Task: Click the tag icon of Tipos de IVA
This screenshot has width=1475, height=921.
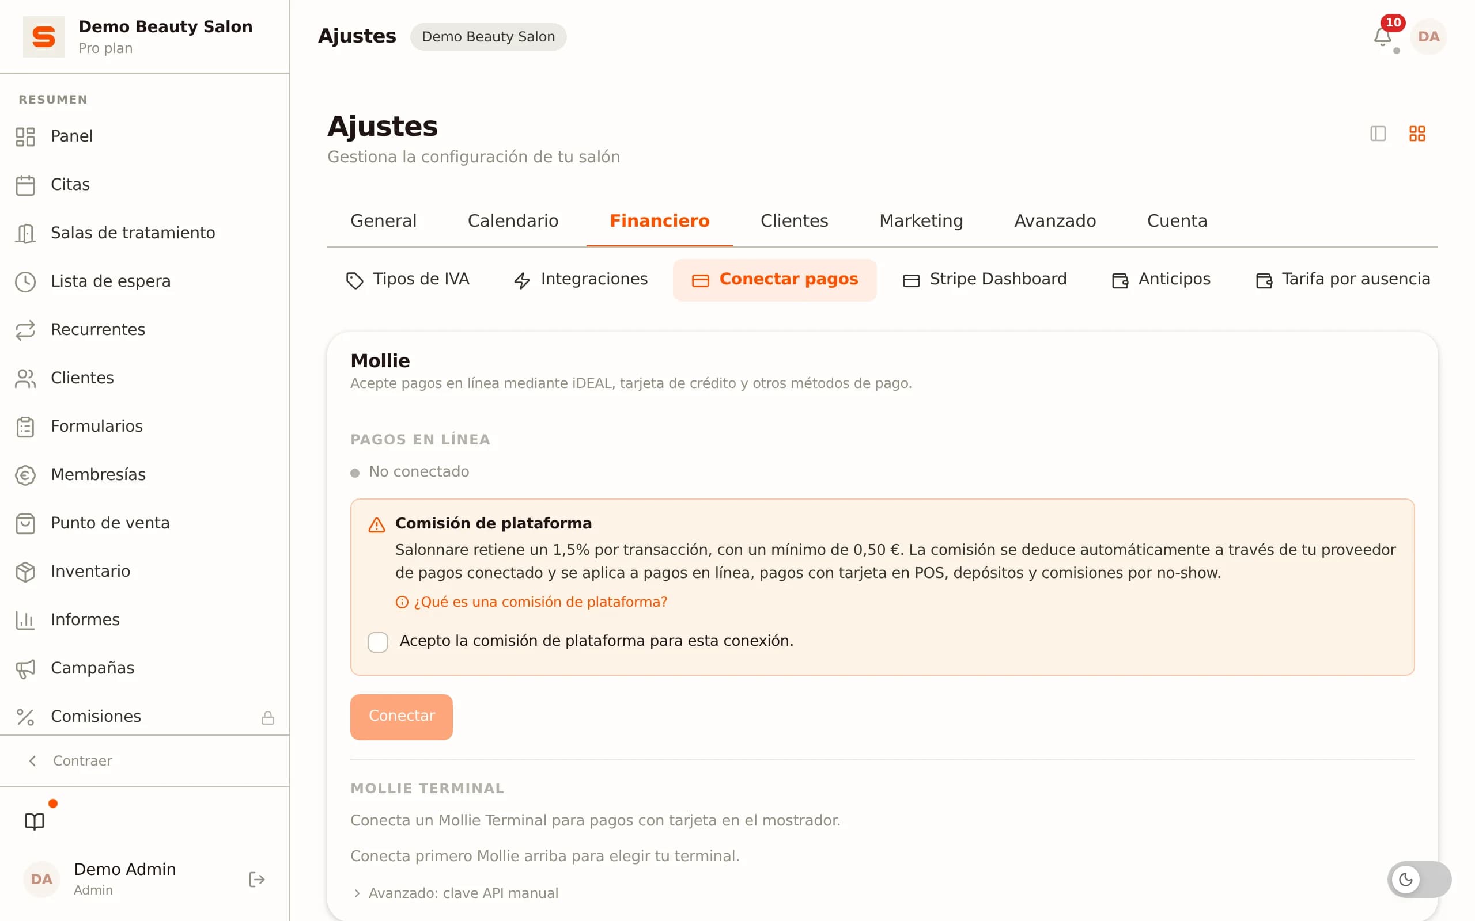Action: (x=354, y=280)
